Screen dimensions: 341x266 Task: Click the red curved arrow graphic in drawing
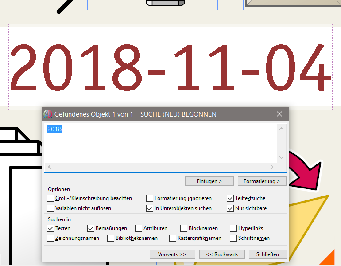(x=305, y=172)
